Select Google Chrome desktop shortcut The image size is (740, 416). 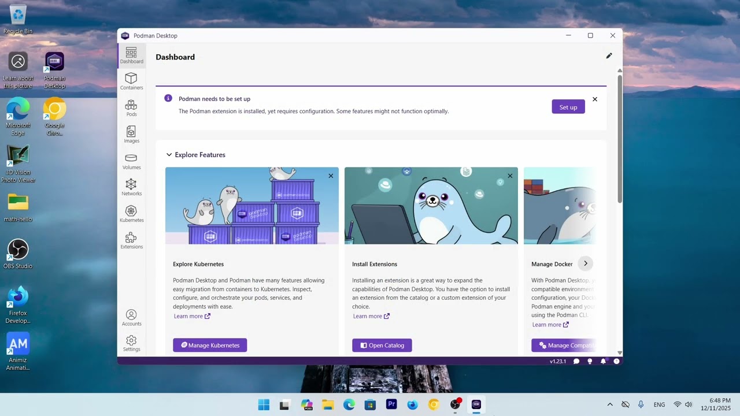tap(54, 117)
